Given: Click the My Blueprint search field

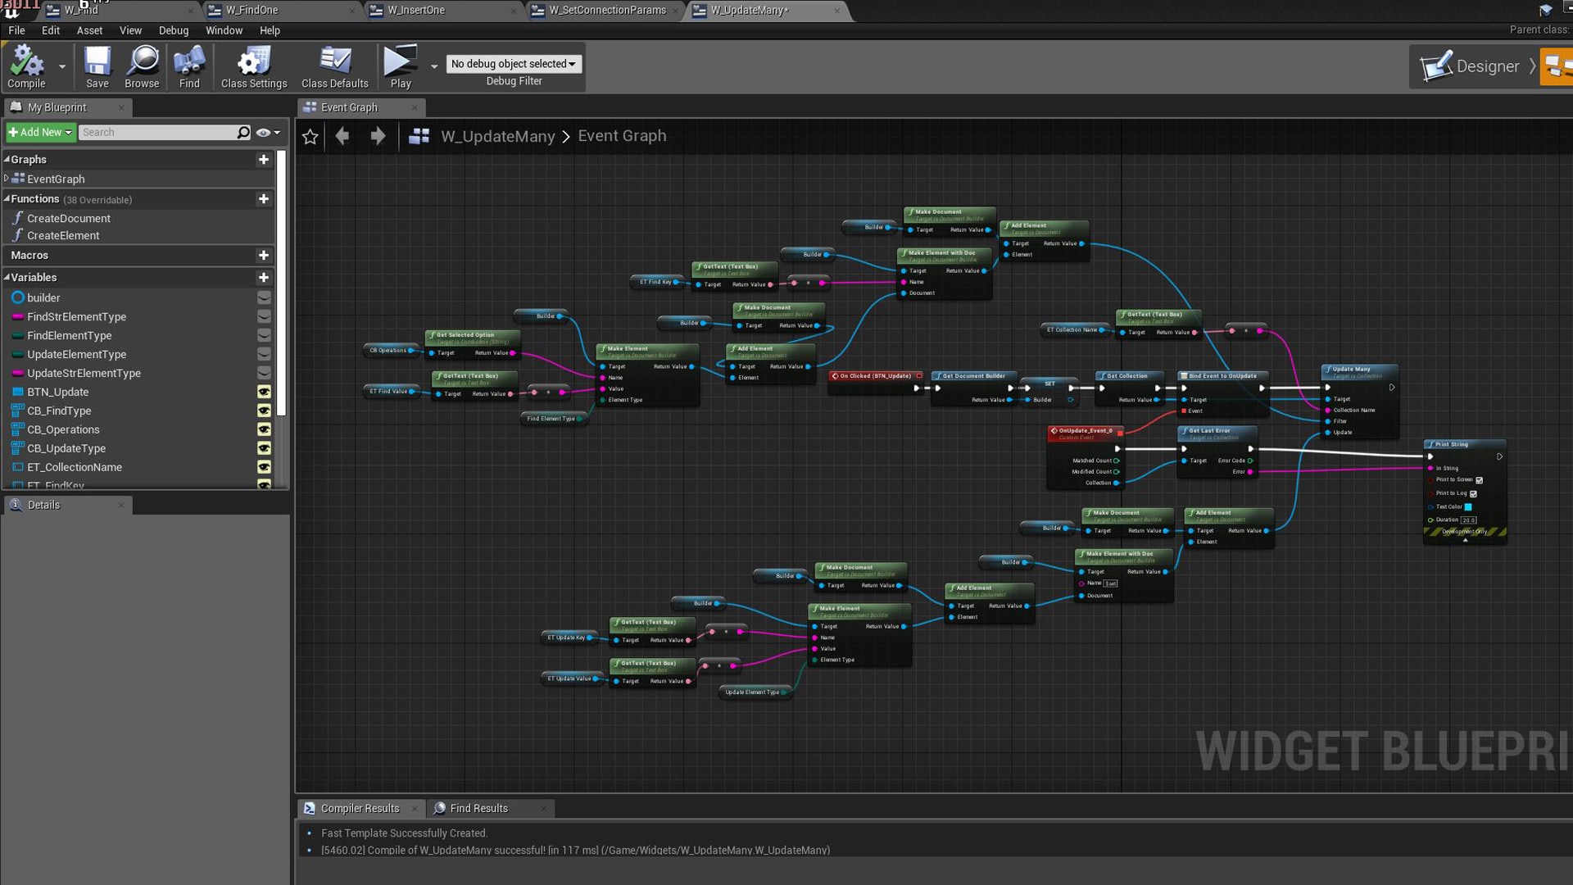Looking at the screenshot, I should [157, 132].
